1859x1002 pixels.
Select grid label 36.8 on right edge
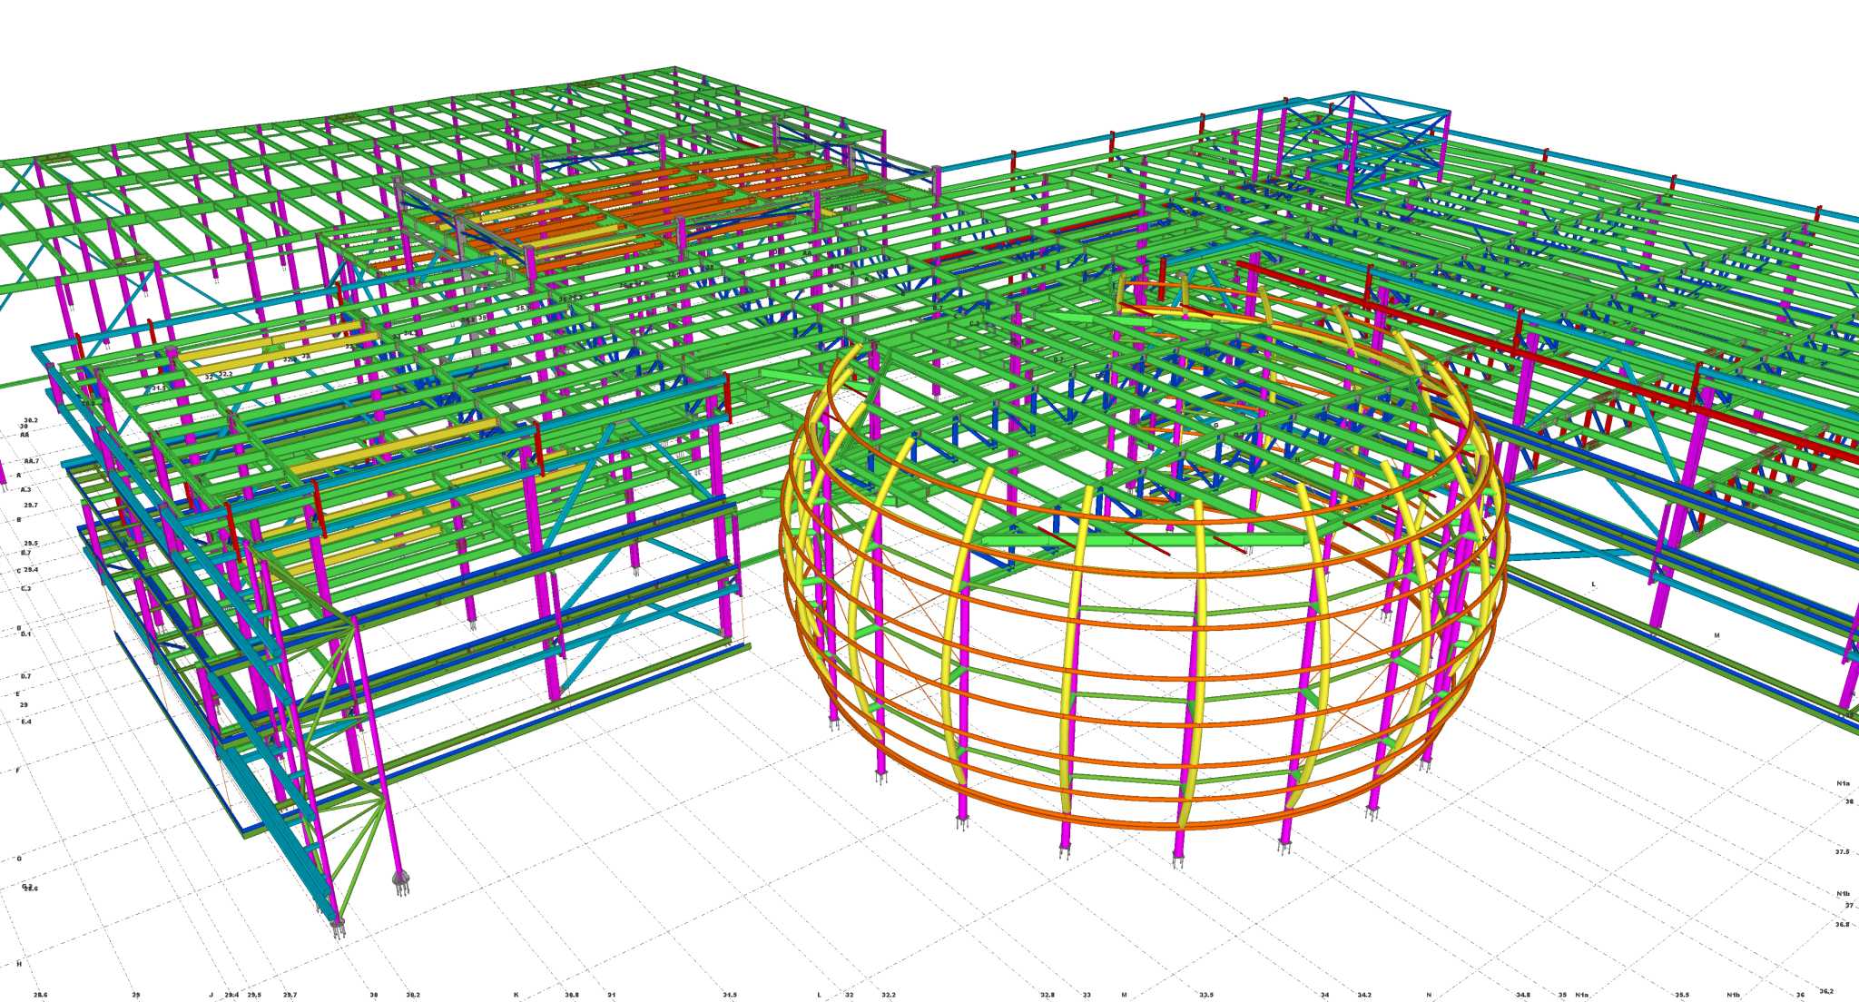click(1842, 924)
